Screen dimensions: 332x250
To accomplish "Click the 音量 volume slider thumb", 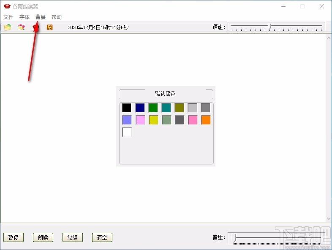I will (235, 238).
